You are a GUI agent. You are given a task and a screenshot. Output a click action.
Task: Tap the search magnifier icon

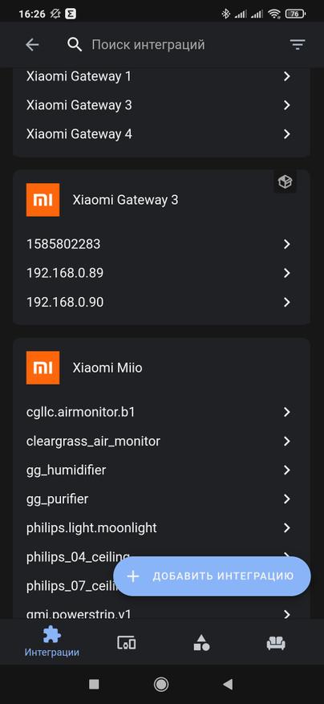(x=75, y=44)
